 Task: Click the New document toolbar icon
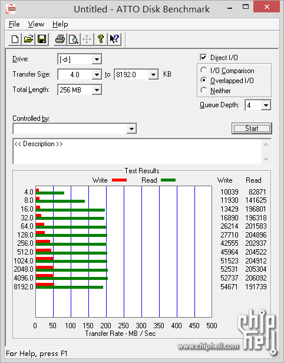(x=15, y=39)
